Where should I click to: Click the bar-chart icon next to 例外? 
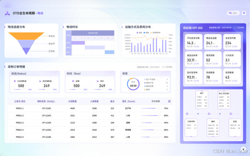tap(98, 81)
